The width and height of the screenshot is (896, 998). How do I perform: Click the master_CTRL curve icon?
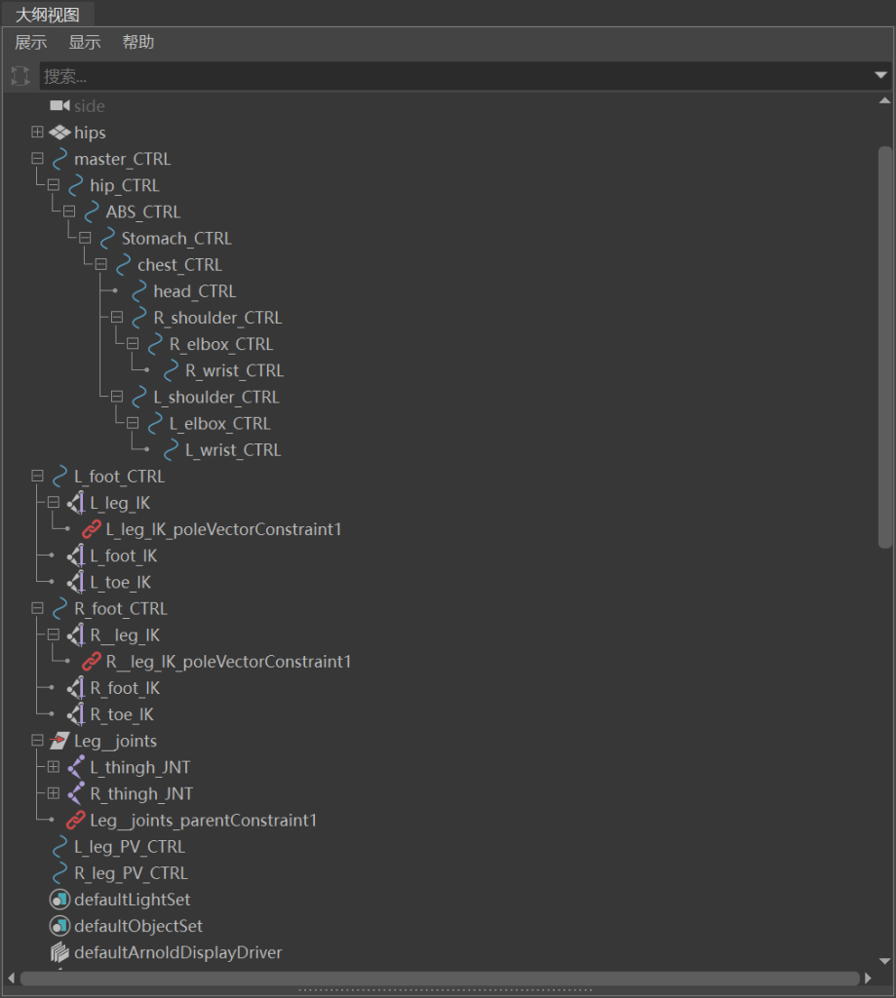(59, 159)
